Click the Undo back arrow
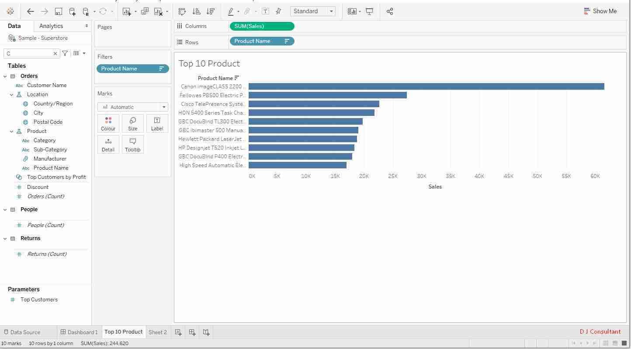 click(30, 11)
